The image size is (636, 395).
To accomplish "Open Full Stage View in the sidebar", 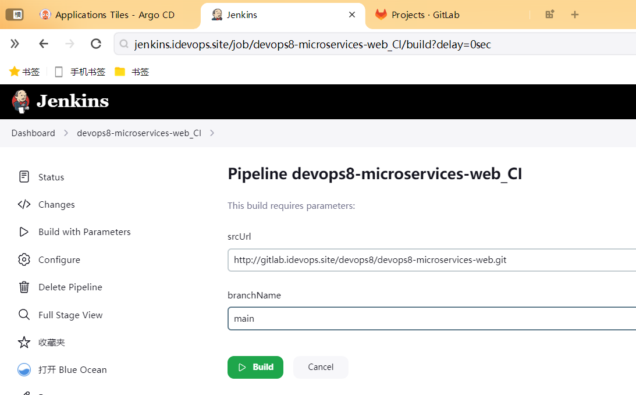I will click(70, 315).
